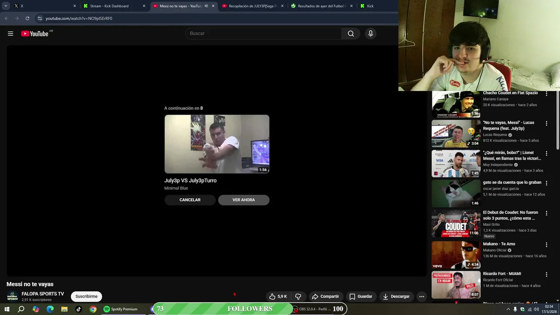Image resolution: width=560 pixels, height=315 pixels.
Task: Click the Maxi Grillo channel name
Action: [491, 224]
